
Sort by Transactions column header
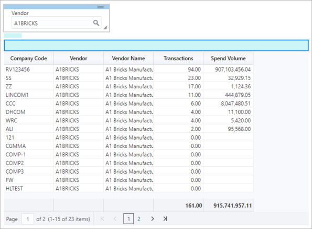(x=178, y=59)
